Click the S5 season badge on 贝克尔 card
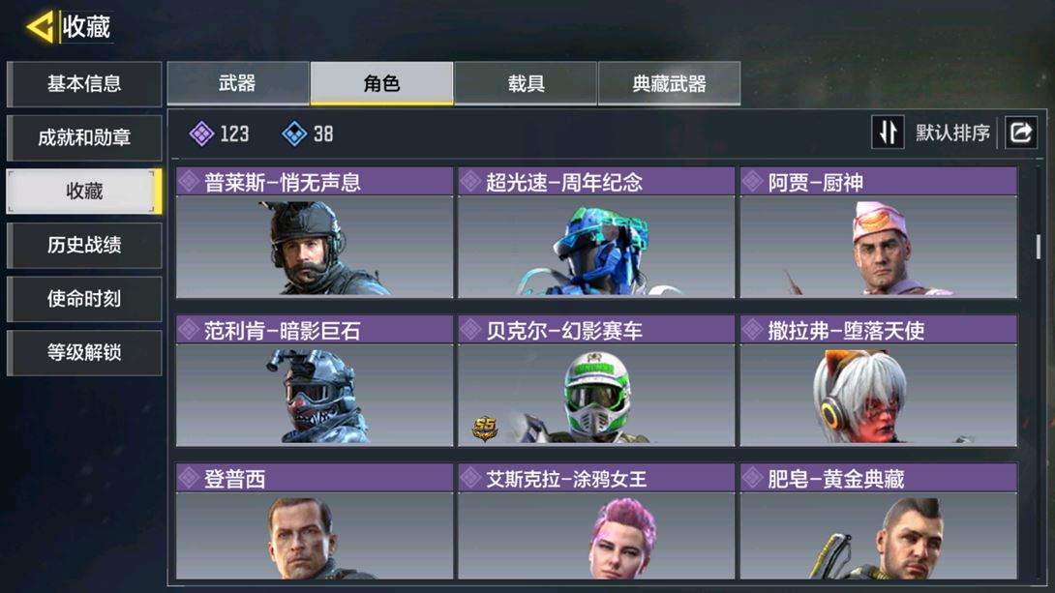1055x593 pixels. (485, 428)
